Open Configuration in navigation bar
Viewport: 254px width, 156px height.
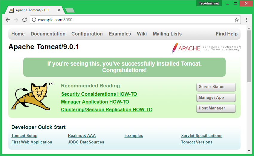point(87,34)
